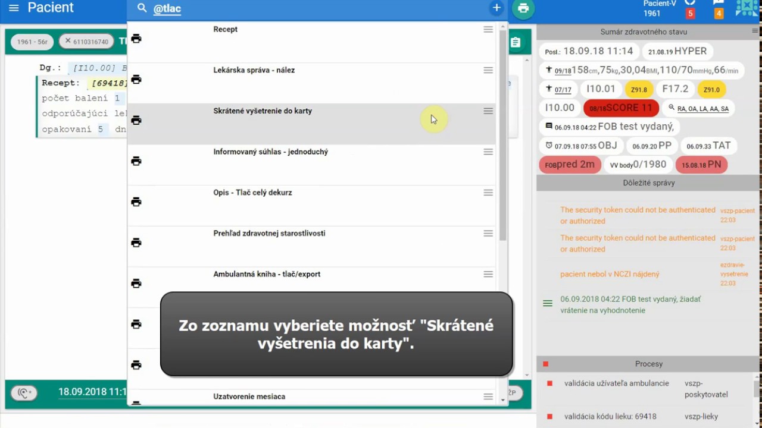Open options handle for Uzatvorenie mesiaca row

(488, 396)
